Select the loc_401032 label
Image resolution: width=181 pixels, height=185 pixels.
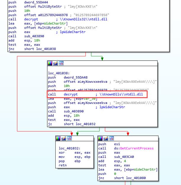pos(70,148)
